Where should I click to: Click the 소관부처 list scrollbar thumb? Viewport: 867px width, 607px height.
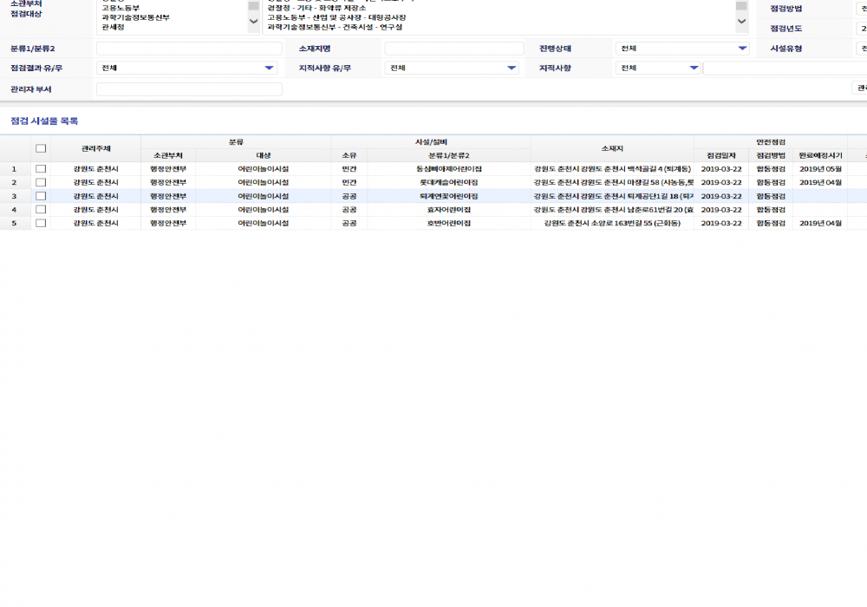254,5
